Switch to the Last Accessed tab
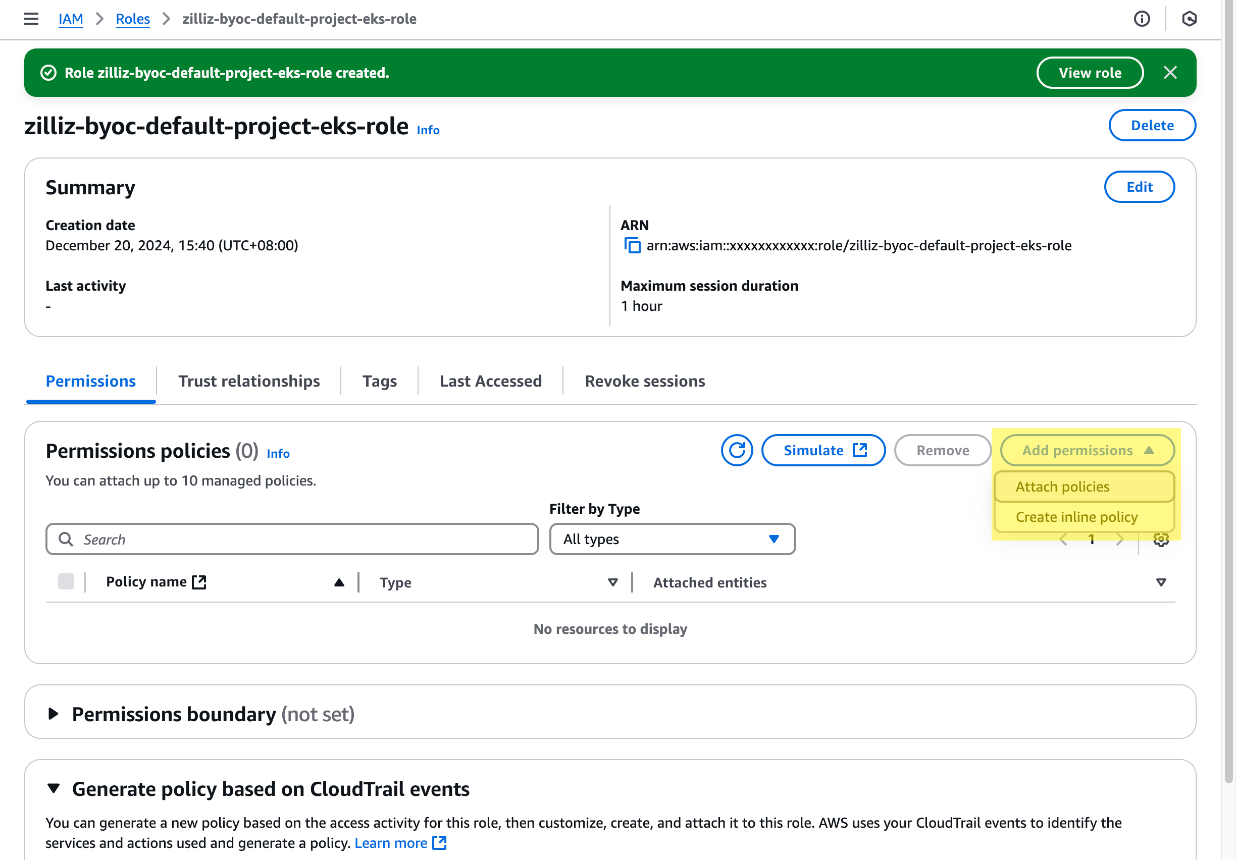This screenshot has height=860, width=1236. pos(490,380)
